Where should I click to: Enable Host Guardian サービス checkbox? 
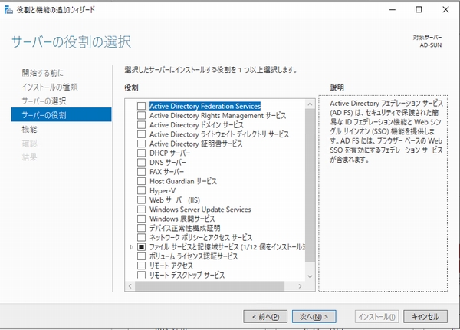(141, 181)
